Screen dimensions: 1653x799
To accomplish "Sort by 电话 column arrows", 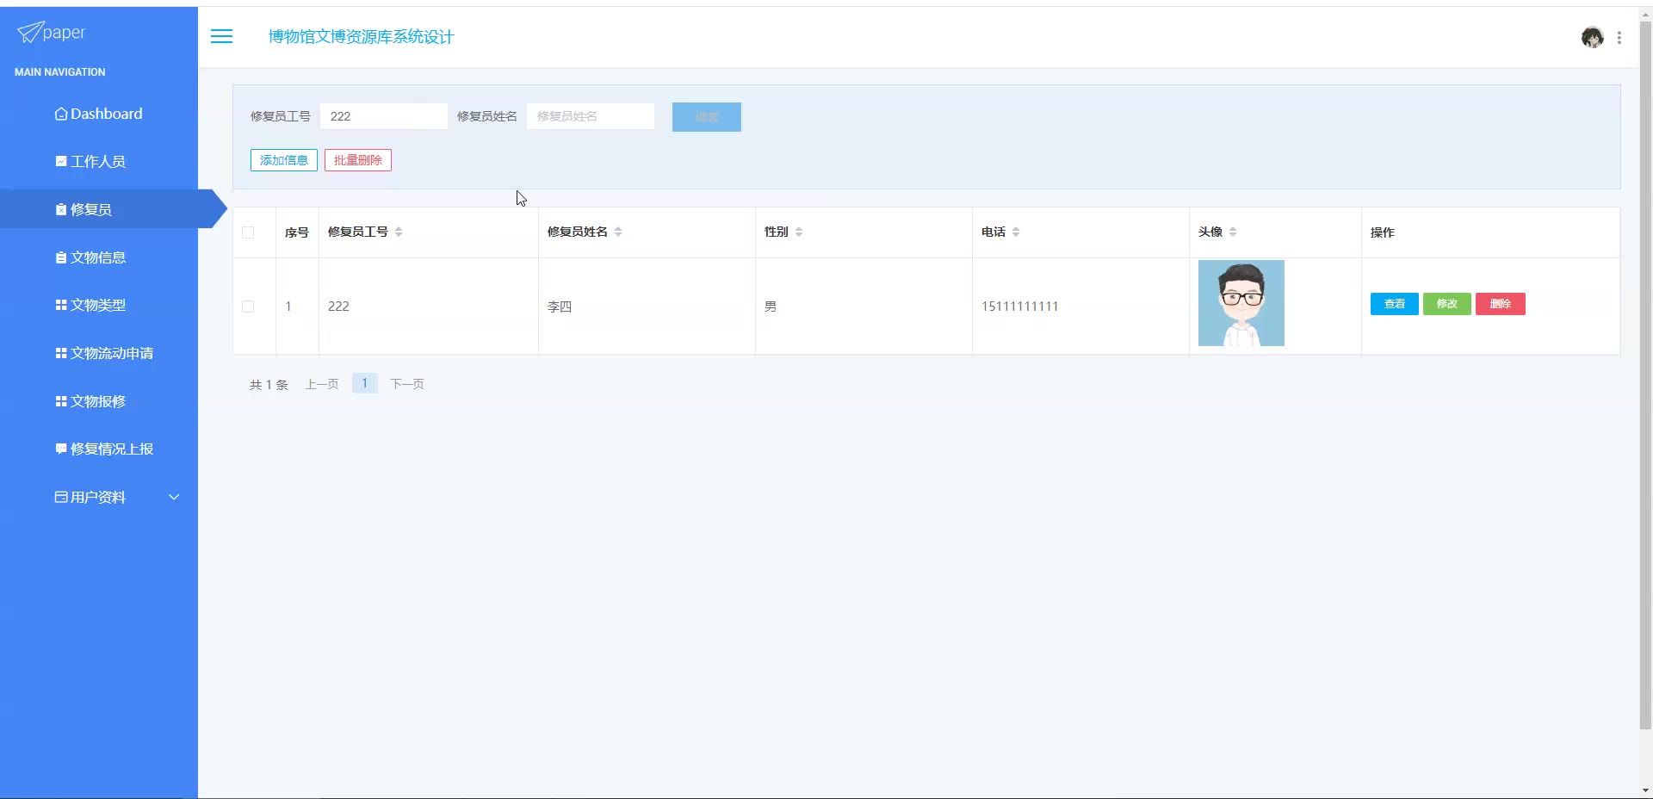I will pyautogui.click(x=1016, y=232).
